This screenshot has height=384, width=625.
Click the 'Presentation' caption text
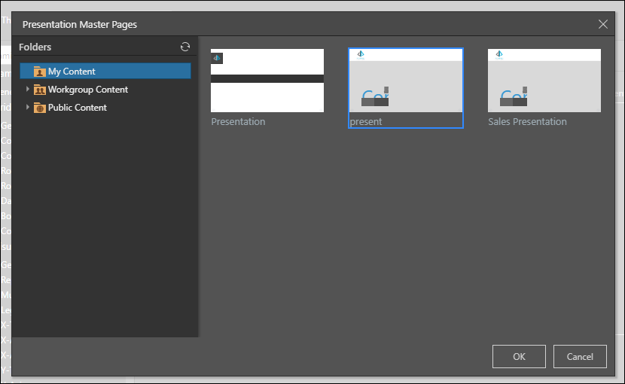[238, 121]
